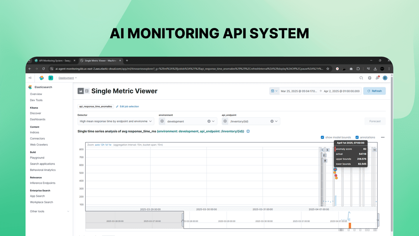Click the page vertical scrollbar
The width and height of the screenshot is (419, 236).
pos(392,154)
